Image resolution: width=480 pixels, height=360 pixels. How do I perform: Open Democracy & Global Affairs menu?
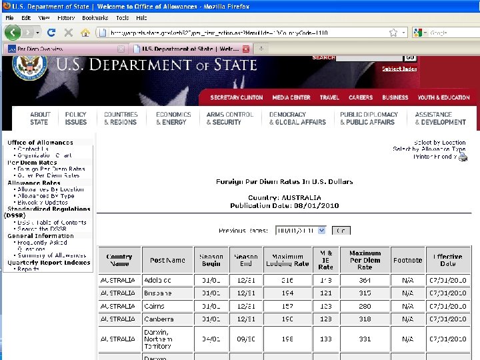pyautogui.click(x=297, y=118)
